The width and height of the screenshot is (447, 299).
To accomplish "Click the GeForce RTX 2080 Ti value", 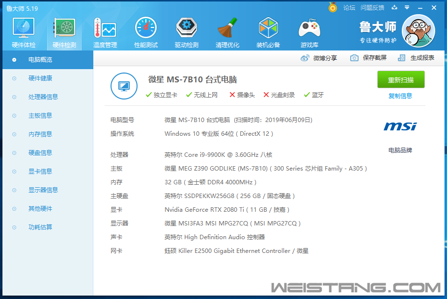I will tap(227, 210).
